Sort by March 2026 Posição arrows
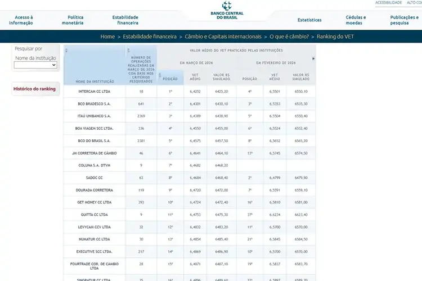This screenshot has width=422, height=281. (160, 75)
